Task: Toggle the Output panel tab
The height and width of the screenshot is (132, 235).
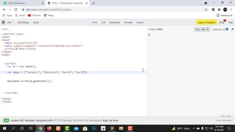Action: coord(140,22)
